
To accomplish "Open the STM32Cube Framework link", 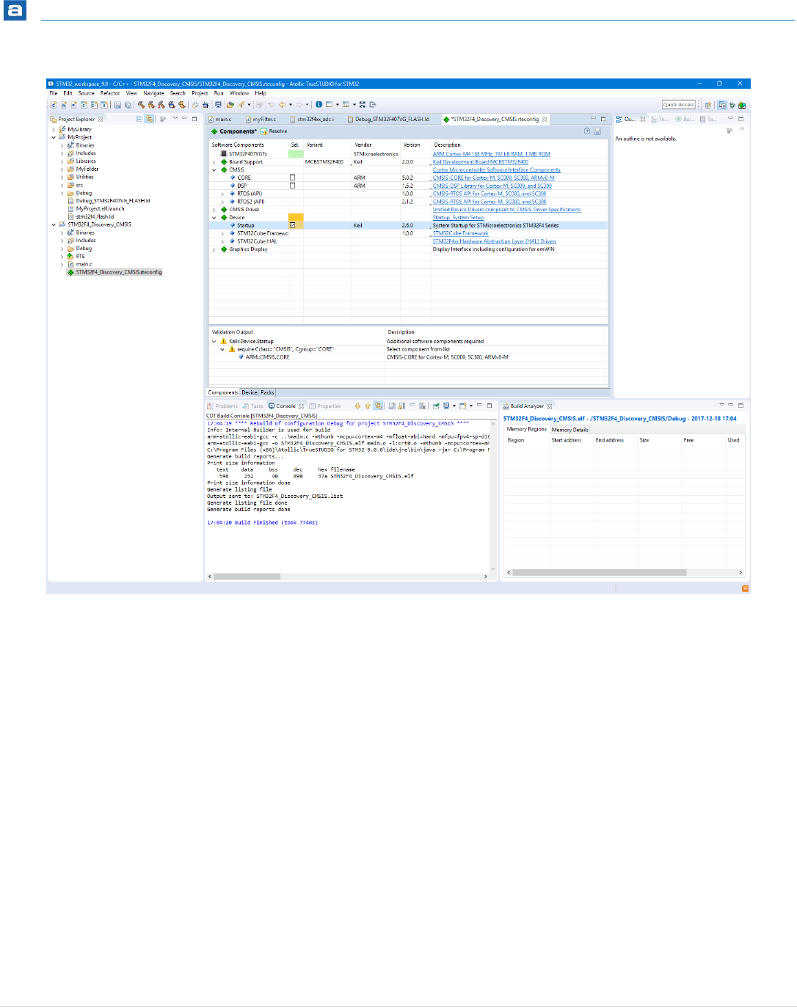I will pyautogui.click(x=460, y=233).
